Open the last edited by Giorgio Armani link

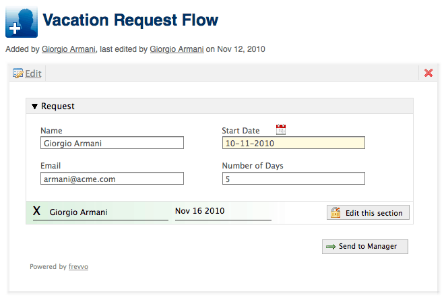click(x=177, y=49)
